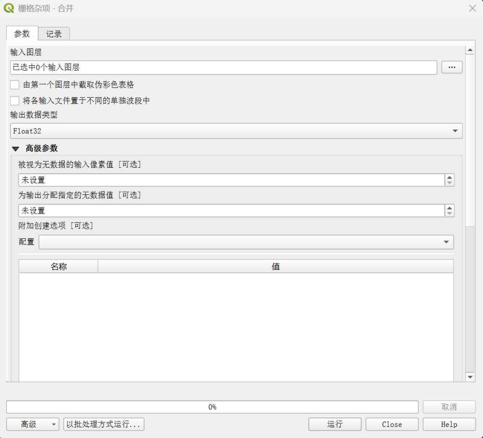The image size is (483, 438).
Task: Open the Help button
Action: (449, 424)
